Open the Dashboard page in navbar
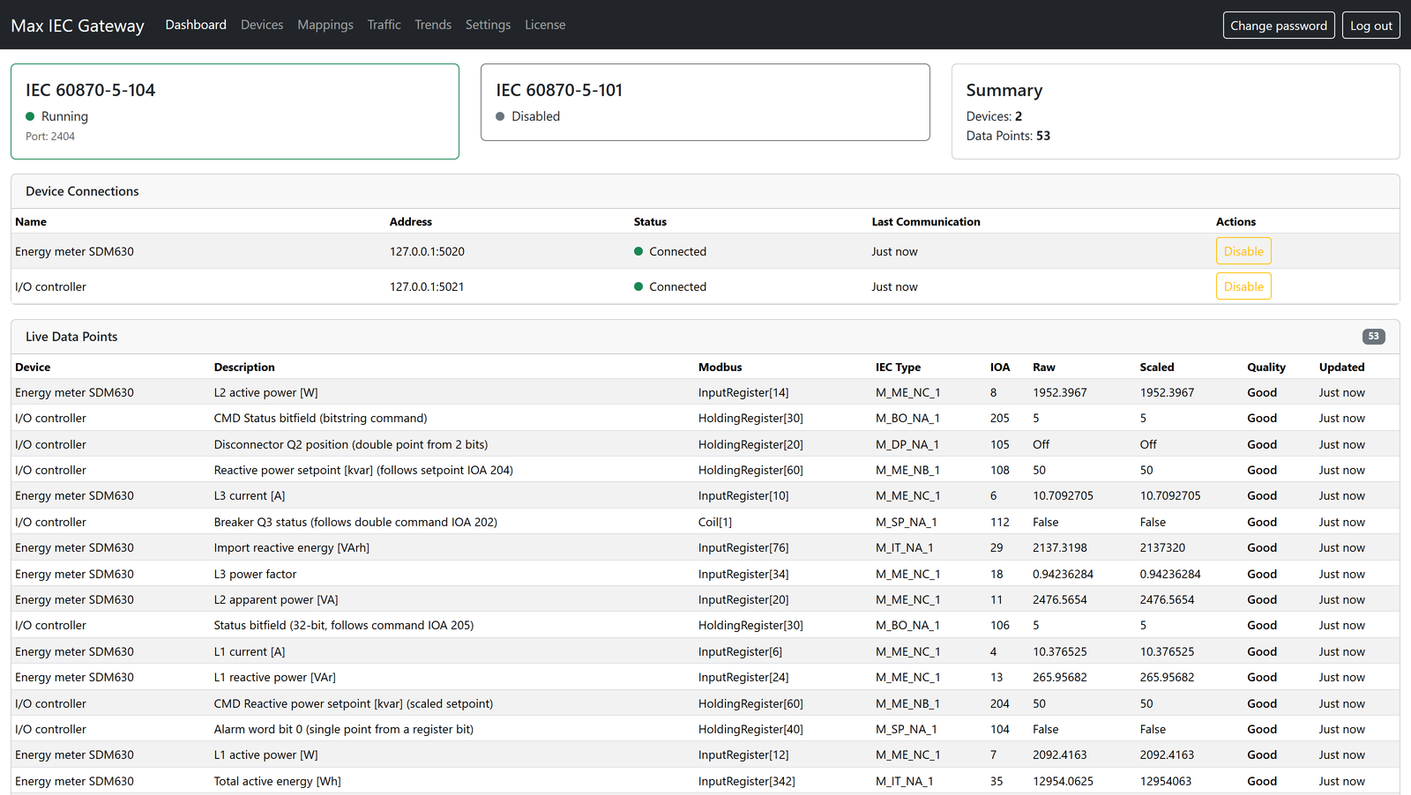Screen dimensions: 1411x795 [196, 25]
